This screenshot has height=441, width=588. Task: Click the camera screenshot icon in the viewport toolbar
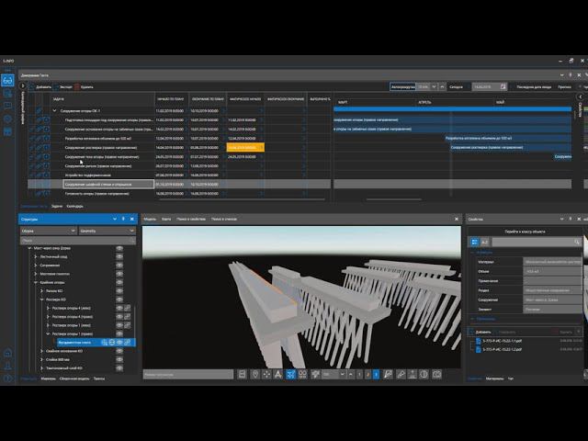pyautogui.click(x=436, y=374)
